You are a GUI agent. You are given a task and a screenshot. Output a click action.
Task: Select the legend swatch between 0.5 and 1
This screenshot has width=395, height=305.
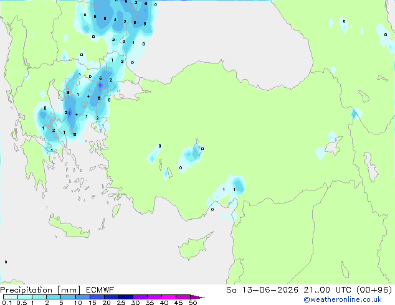point(25,297)
